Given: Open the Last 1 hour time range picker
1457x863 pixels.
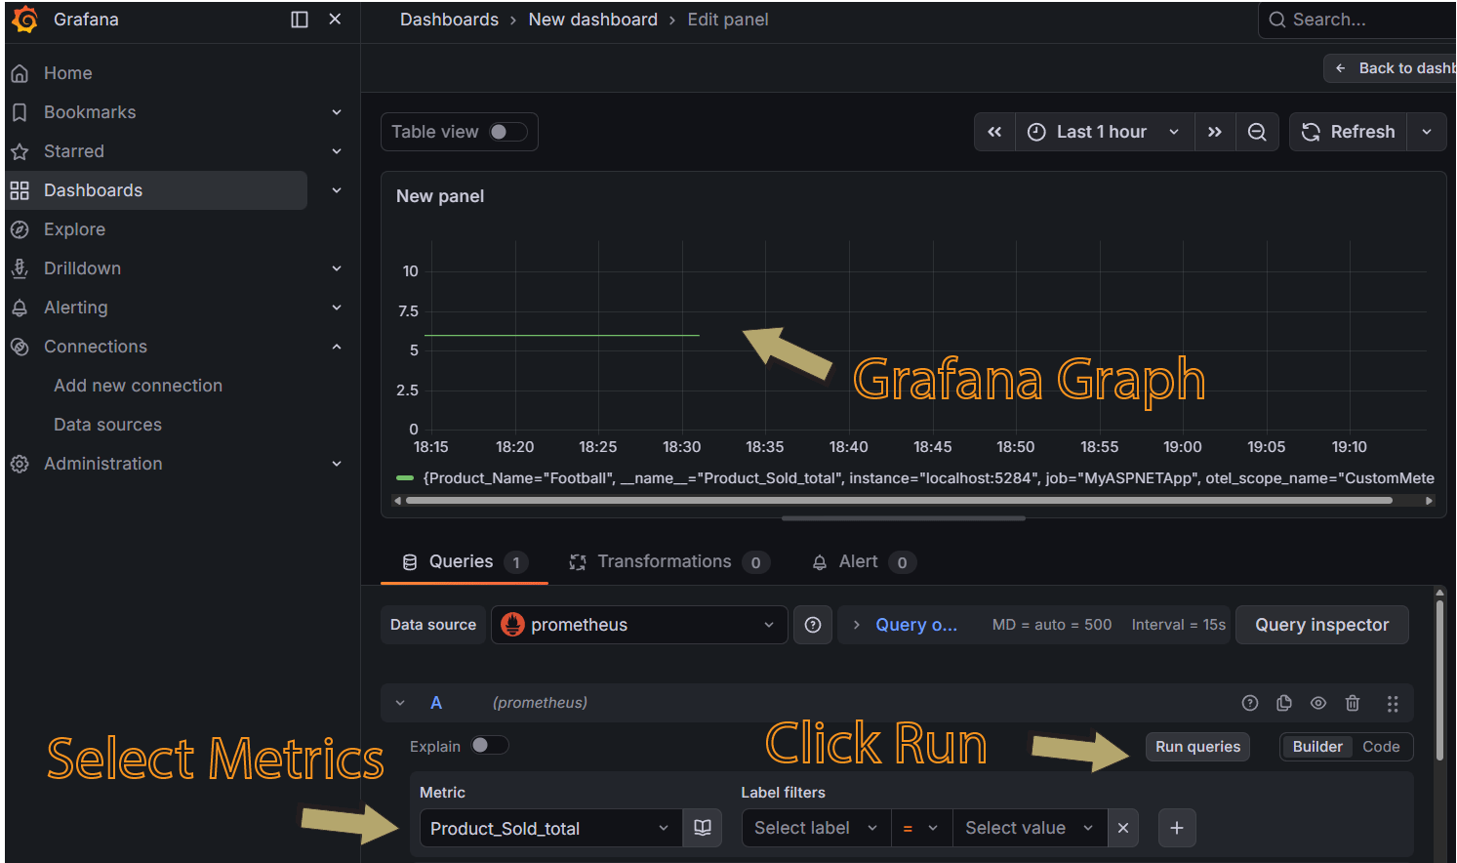Looking at the screenshot, I should (x=1103, y=131).
